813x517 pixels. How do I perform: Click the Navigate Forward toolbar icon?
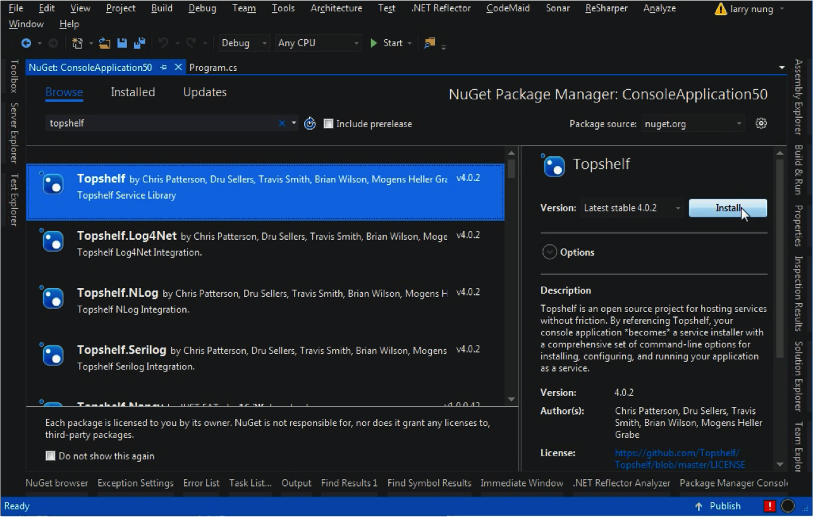click(x=54, y=43)
